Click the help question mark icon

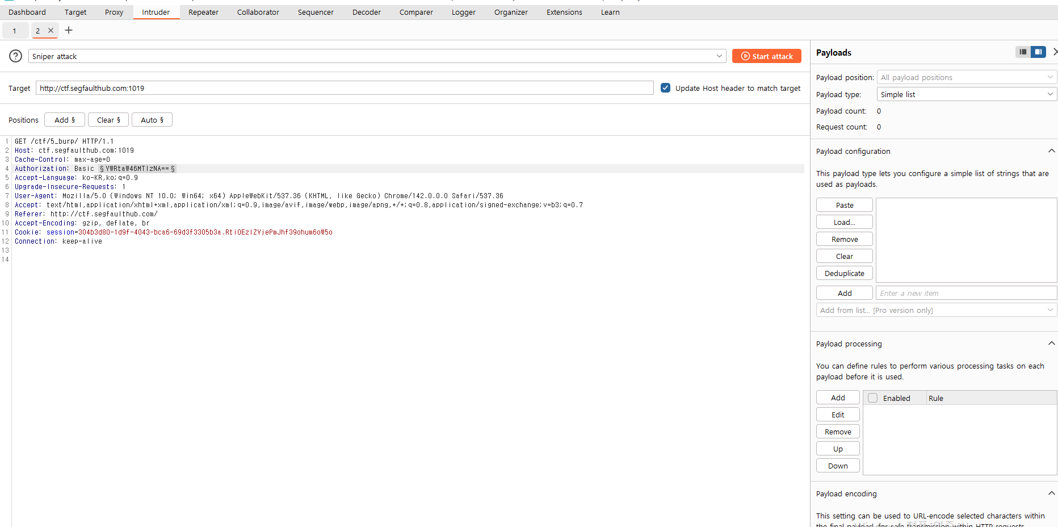pyautogui.click(x=16, y=56)
